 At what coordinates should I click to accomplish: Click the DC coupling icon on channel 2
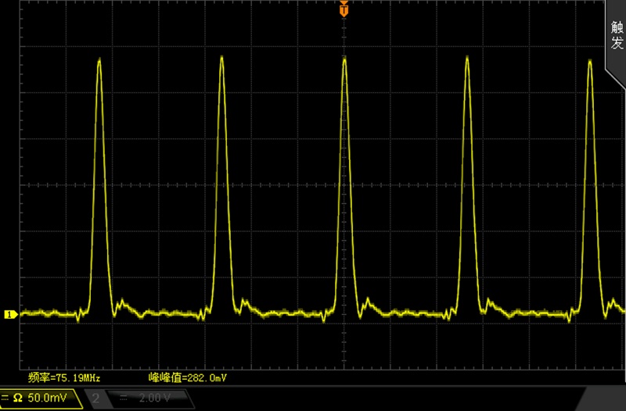(124, 398)
